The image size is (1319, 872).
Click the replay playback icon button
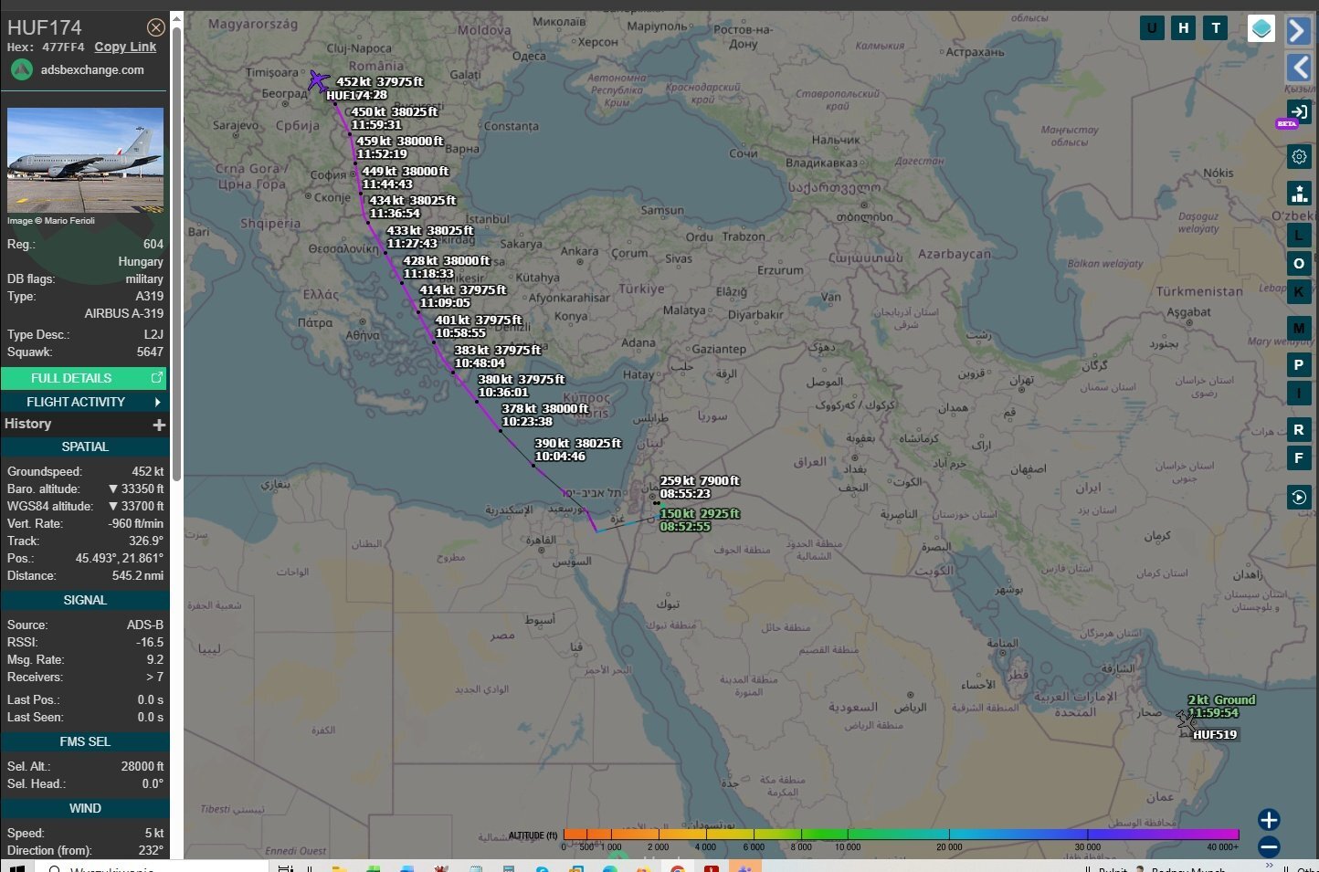[x=1299, y=497]
